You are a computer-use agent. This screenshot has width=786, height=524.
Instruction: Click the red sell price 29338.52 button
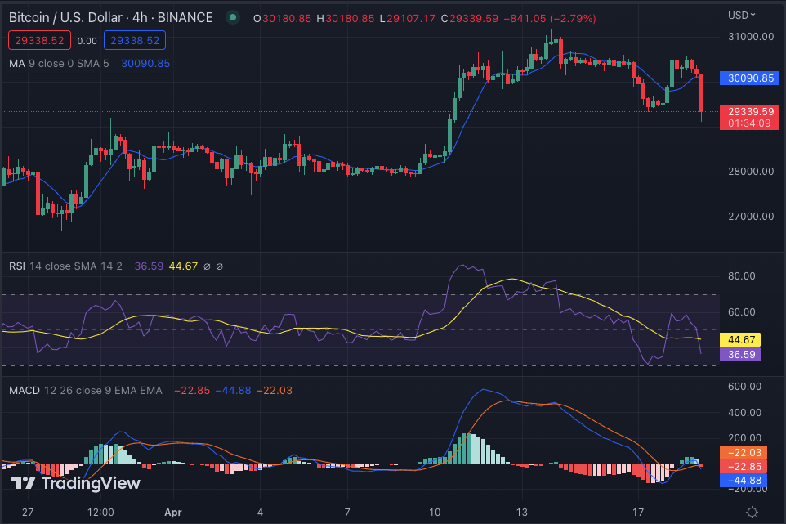coord(39,41)
